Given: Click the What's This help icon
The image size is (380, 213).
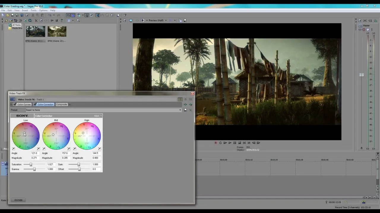Looking at the screenshot, I should click(x=125, y=15).
